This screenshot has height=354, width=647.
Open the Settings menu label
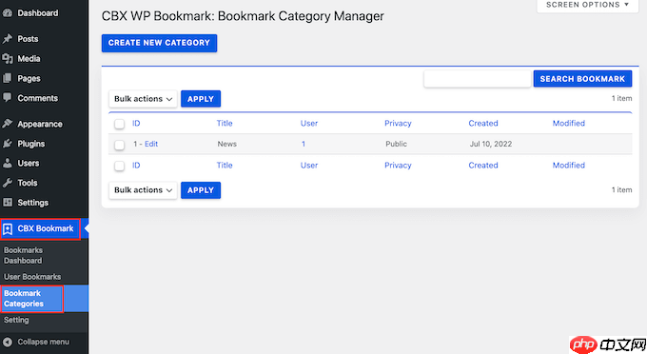tap(32, 203)
